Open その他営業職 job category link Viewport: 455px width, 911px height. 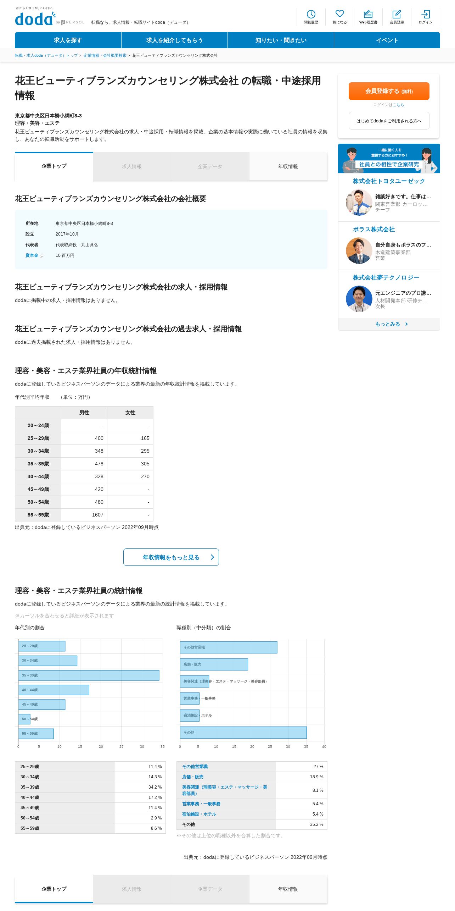coord(195,767)
